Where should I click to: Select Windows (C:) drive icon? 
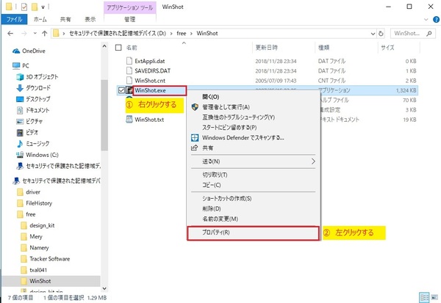click(x=20, y=155)
